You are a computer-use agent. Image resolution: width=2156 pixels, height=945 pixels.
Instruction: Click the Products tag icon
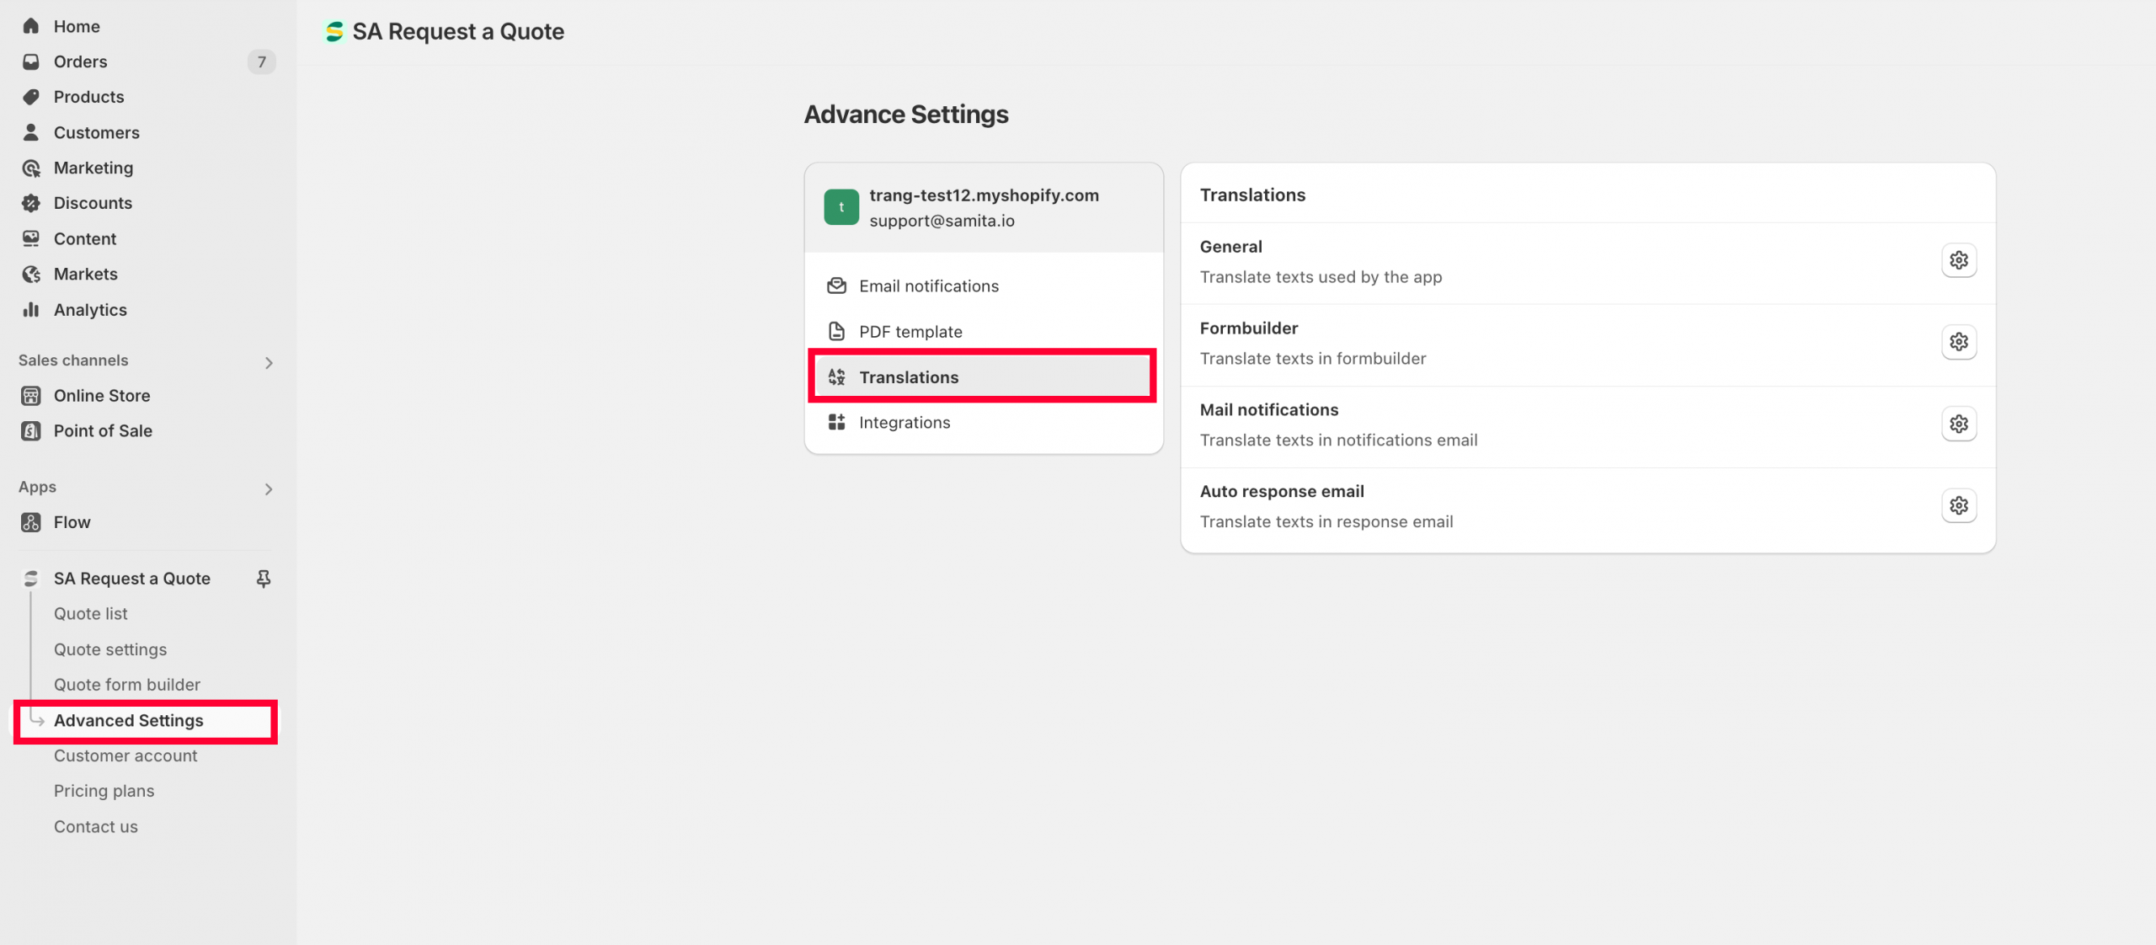(x=31, y=97)
